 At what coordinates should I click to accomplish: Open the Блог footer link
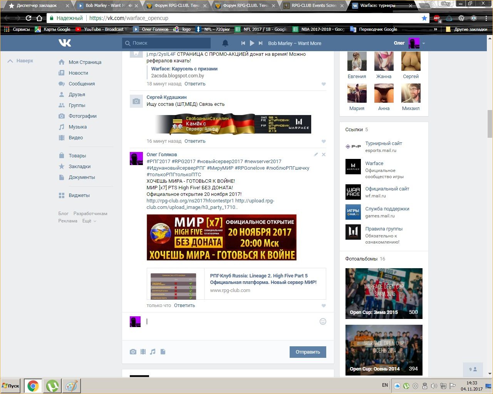click(64, 214)
